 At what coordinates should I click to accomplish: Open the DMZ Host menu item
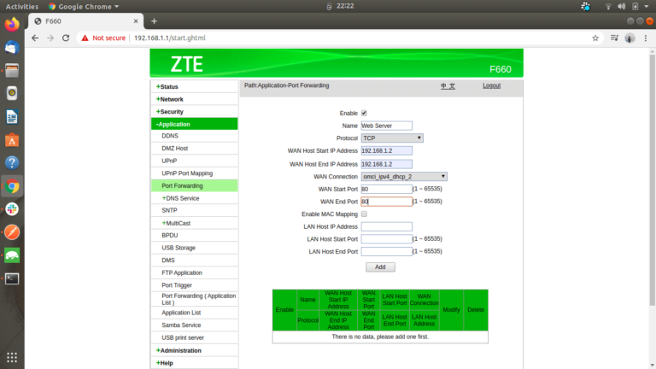point(174,149)
